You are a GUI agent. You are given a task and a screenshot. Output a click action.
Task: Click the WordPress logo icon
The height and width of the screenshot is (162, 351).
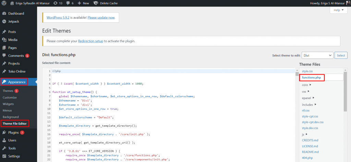(4, 3)
